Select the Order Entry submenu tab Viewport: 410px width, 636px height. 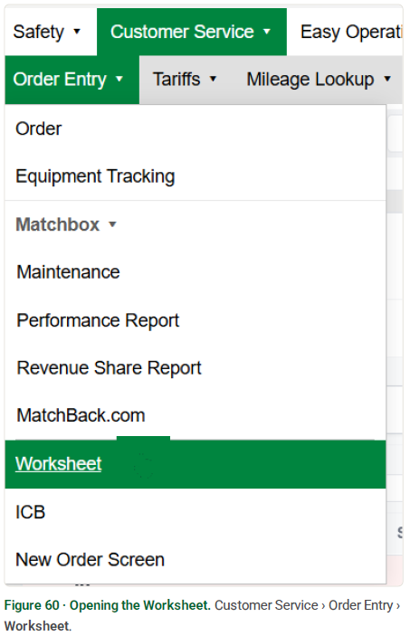coord(72,80)
